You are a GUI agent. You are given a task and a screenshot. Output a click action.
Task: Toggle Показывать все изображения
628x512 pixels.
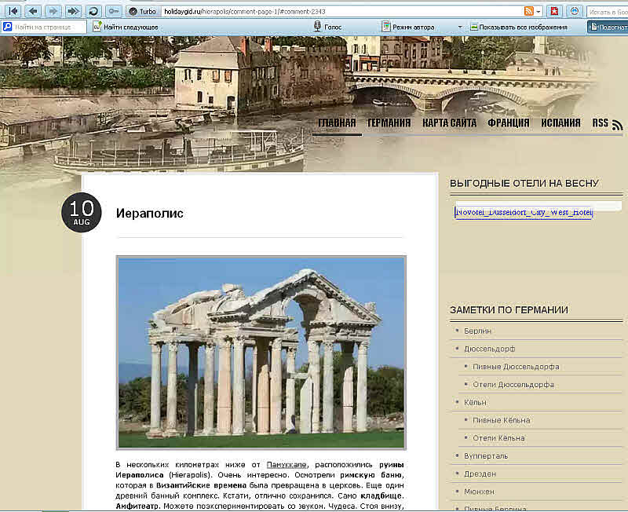519,27
